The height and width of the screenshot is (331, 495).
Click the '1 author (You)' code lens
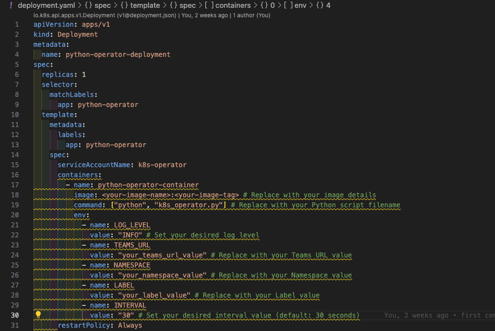tap(252, 15)
